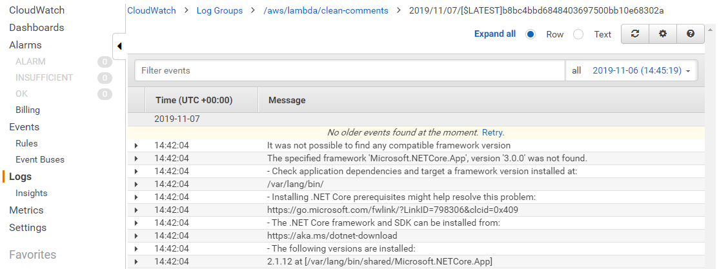Click the help question mark icon
The image size is (719, 269).
[691, 34]
